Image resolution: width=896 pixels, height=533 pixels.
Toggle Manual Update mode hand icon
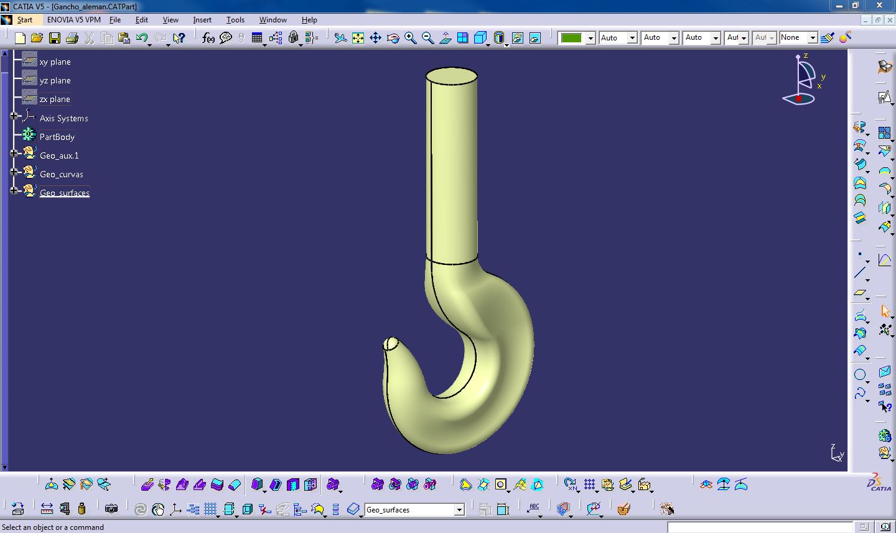158,509
